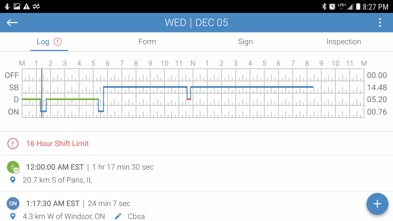The height and width of the screenshot is (221, 393).
Task: Tap the Bluetooth icon in status bar
Action: pos(324,6)
